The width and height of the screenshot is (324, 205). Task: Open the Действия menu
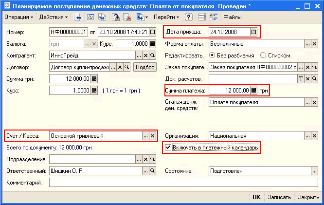(53, 17)
